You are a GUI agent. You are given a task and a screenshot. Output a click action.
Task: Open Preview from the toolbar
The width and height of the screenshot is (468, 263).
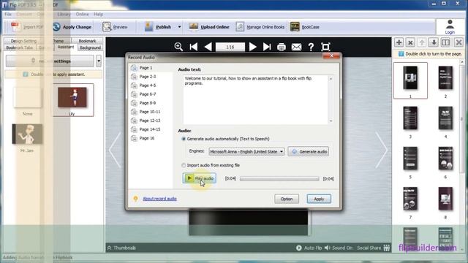coord(115,27)
